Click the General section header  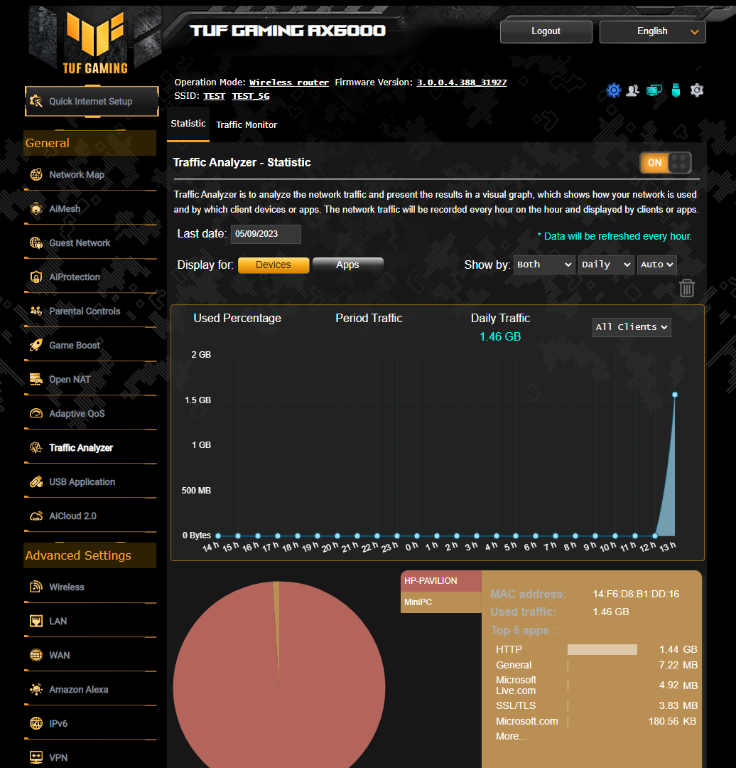[x=90, y=143]
